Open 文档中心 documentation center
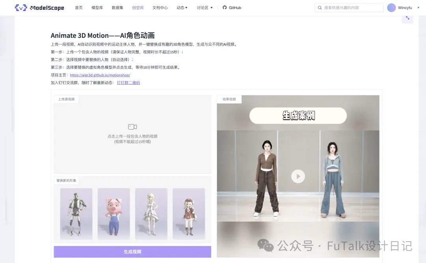The image size is (426, 263). pyautogui.click(x=160, y=7)
